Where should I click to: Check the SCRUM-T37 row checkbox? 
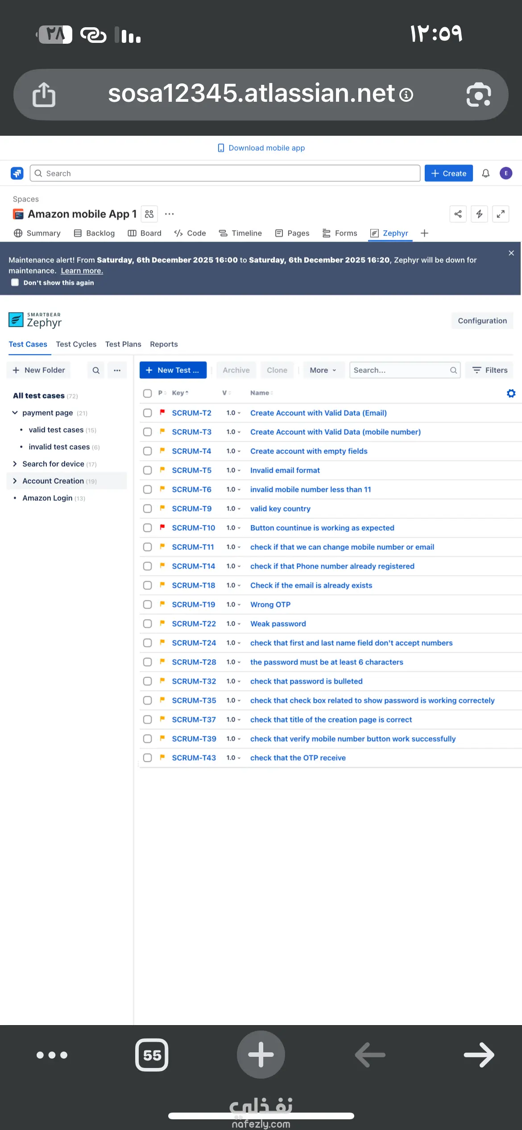point(147,719)
